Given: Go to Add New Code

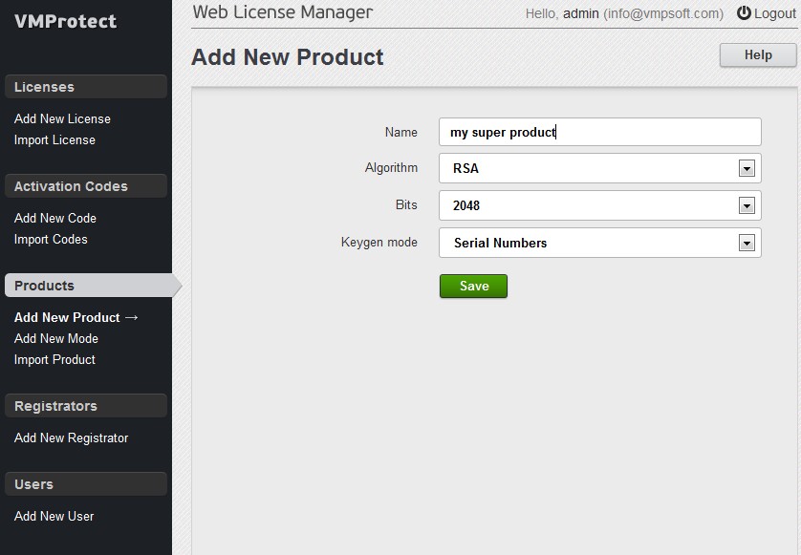Looking at the screenshot, I should point(55,218).
